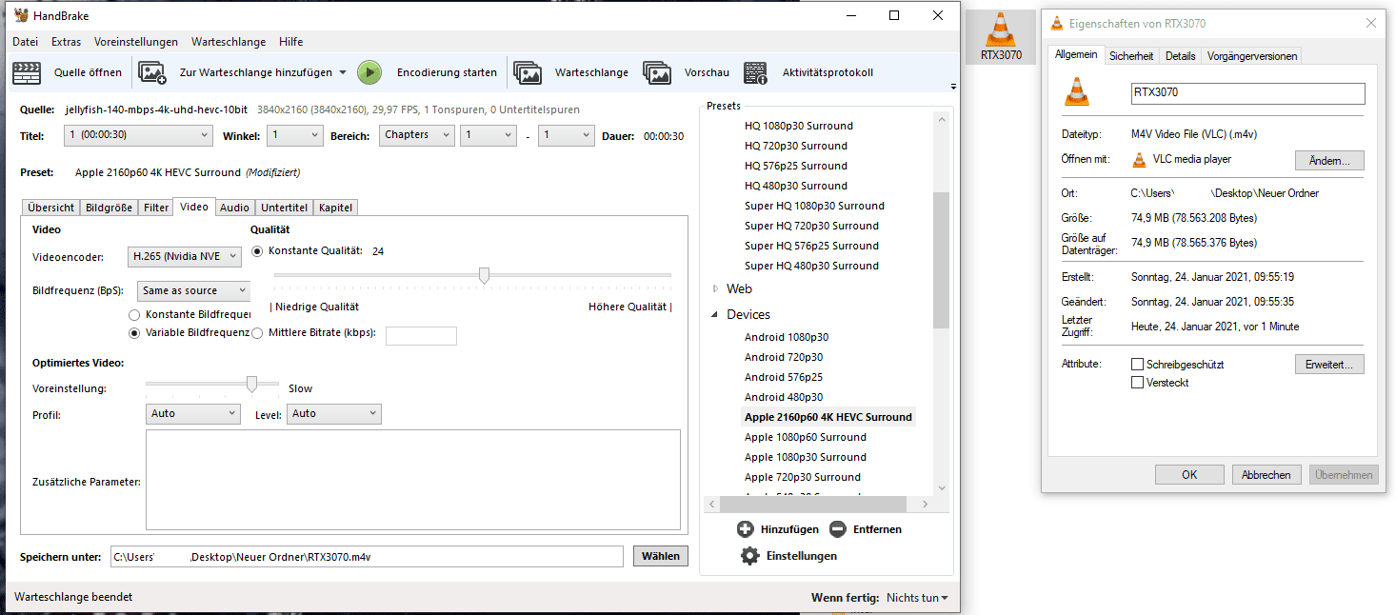Switch to the Bildgröße tab
The height and width of the screenshot is (615, 1396).
click(x=109, y=208)
